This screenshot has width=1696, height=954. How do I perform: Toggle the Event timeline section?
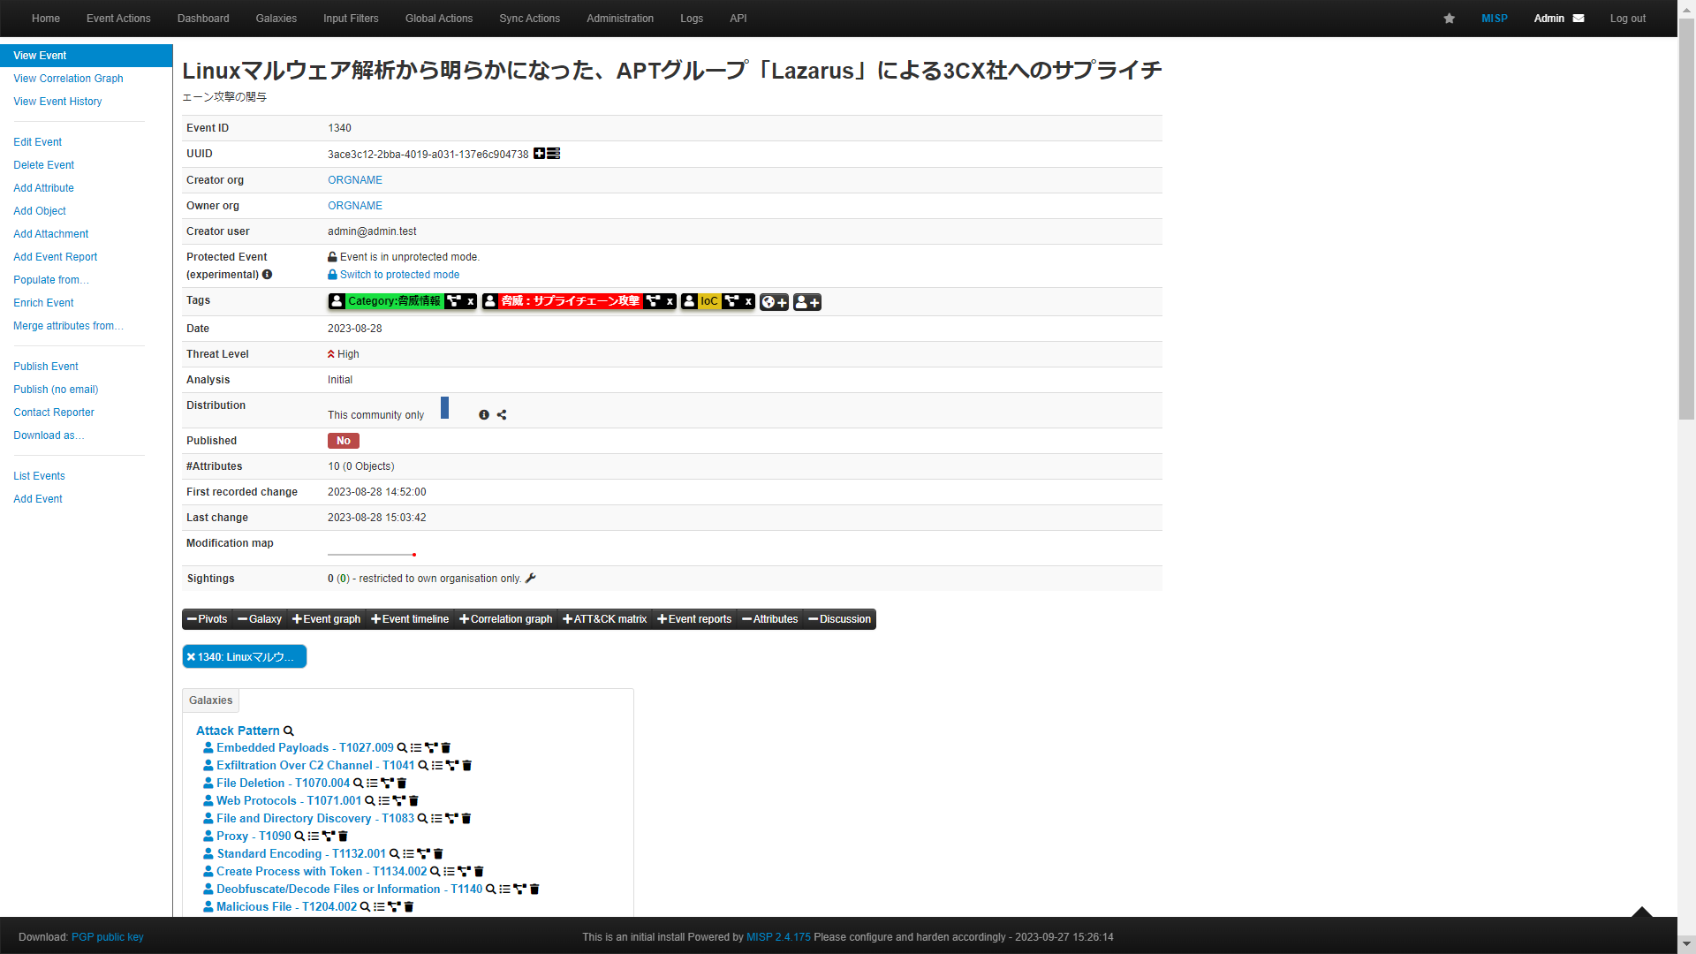(x=410, y=619)
